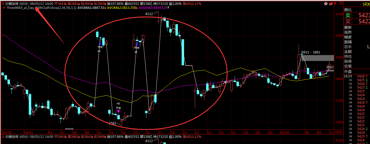Click the 开3843 open price in header
Screen dimensions: 370x144
[59, 4]
